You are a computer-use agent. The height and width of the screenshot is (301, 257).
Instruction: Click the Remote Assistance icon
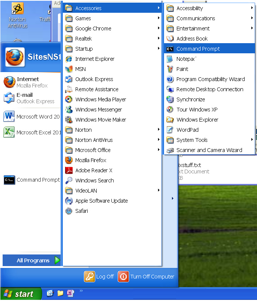(x=69, y=89)
